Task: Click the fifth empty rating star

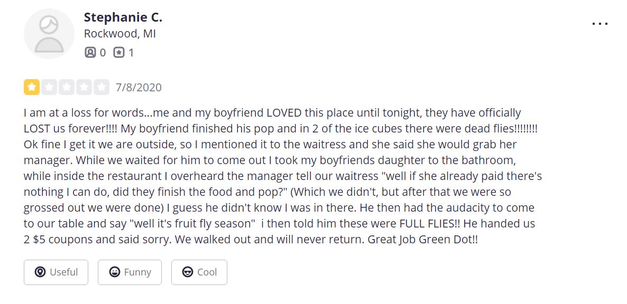Action: [x=102, y=87]
